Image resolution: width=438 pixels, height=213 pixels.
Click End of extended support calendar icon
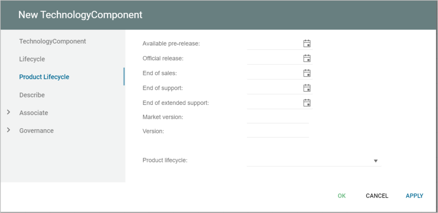(x=307, y=103)
